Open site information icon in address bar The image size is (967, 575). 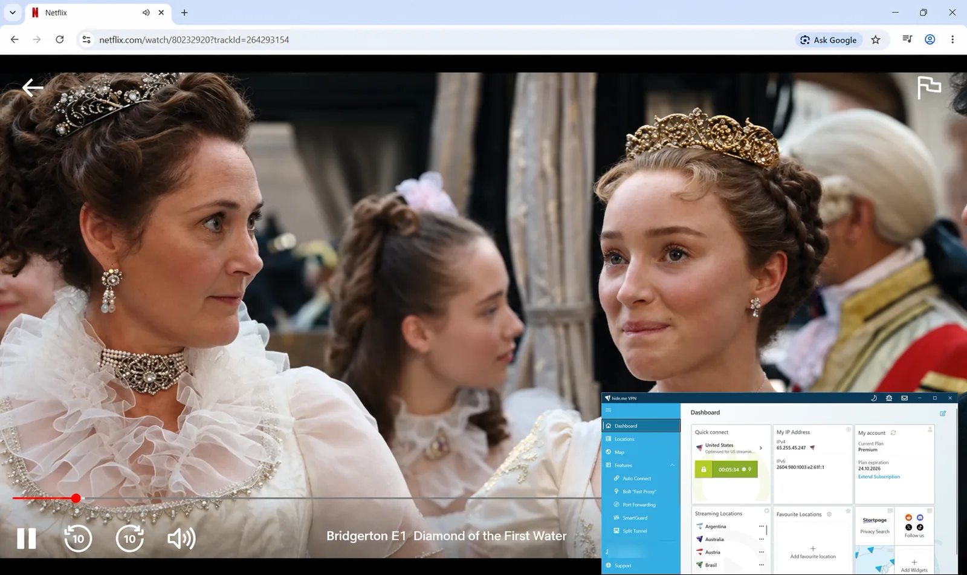[86, 39]
